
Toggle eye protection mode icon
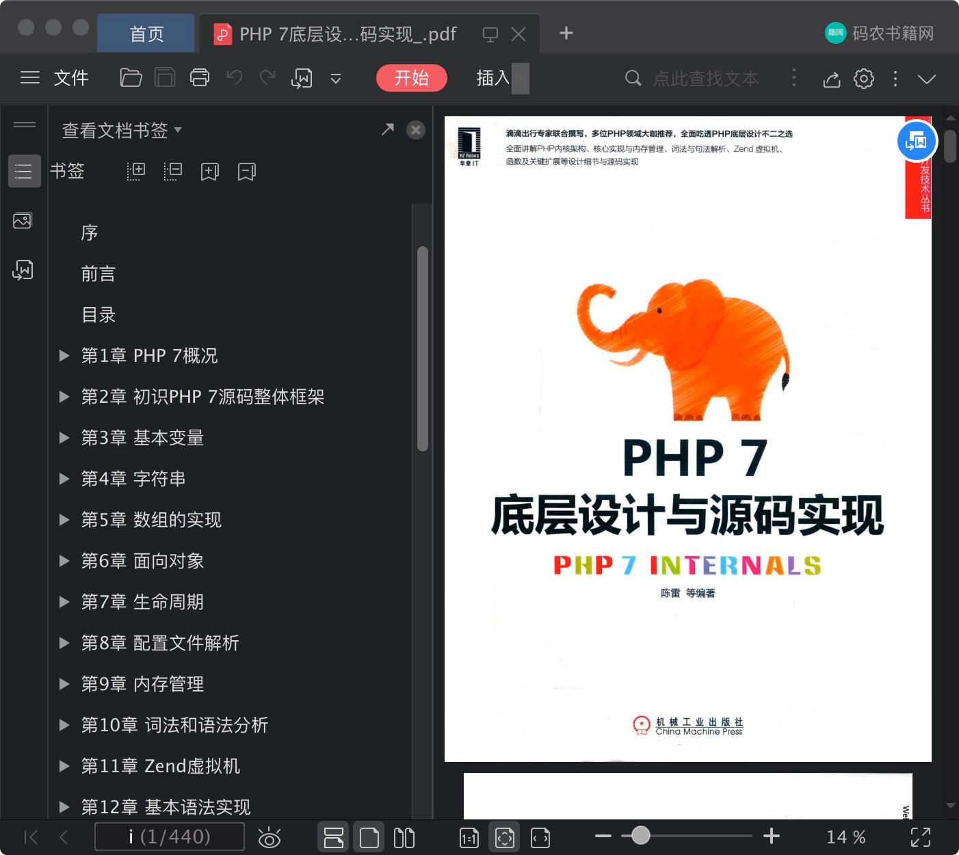tap(270, 837)
